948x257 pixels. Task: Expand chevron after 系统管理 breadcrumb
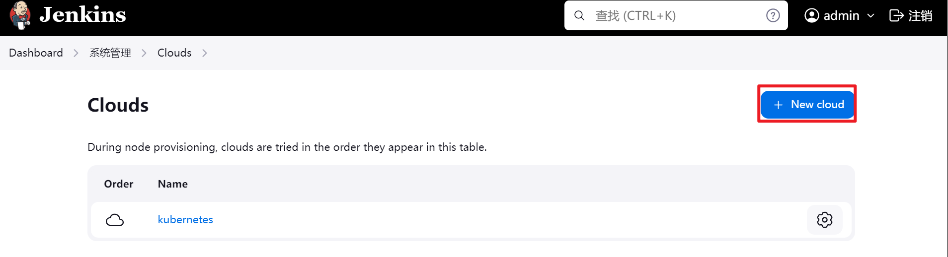tap(144, 53)
